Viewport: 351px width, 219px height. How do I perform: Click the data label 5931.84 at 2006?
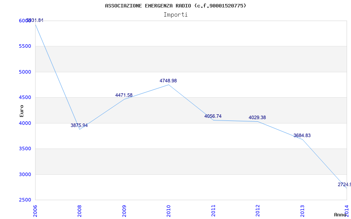35,20
